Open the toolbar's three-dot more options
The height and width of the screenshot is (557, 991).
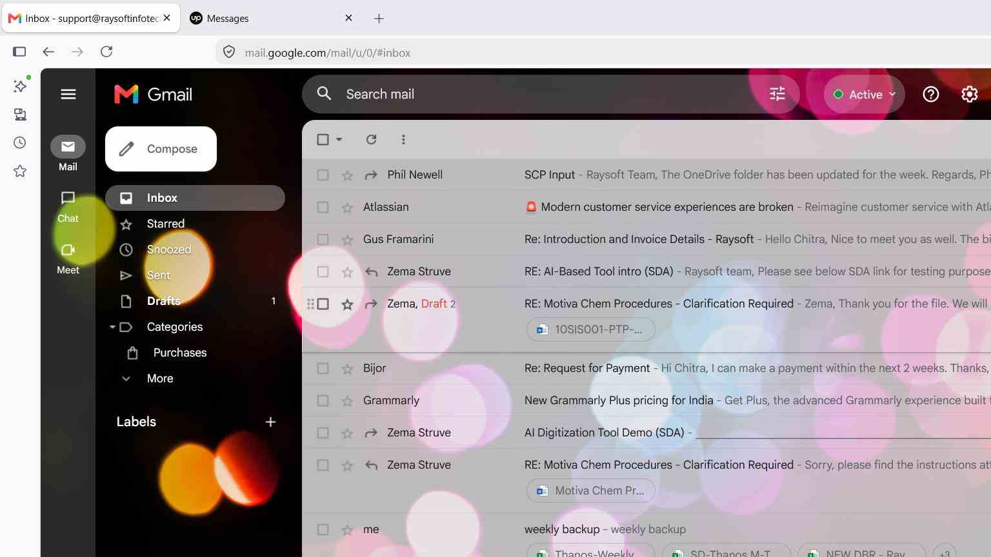click(403, 139)
